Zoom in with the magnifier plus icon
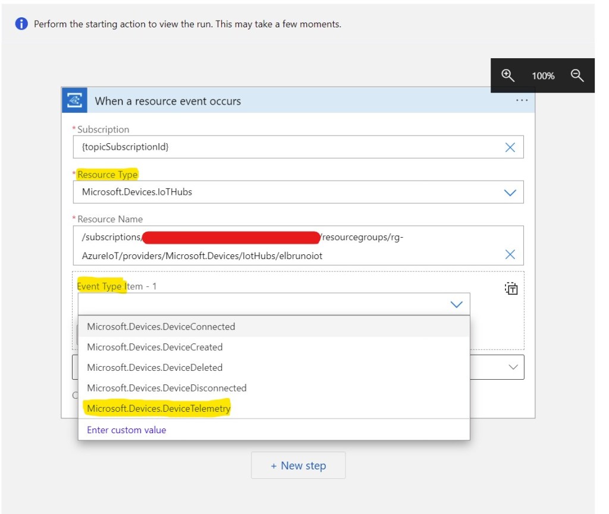 tap(508, 75)
